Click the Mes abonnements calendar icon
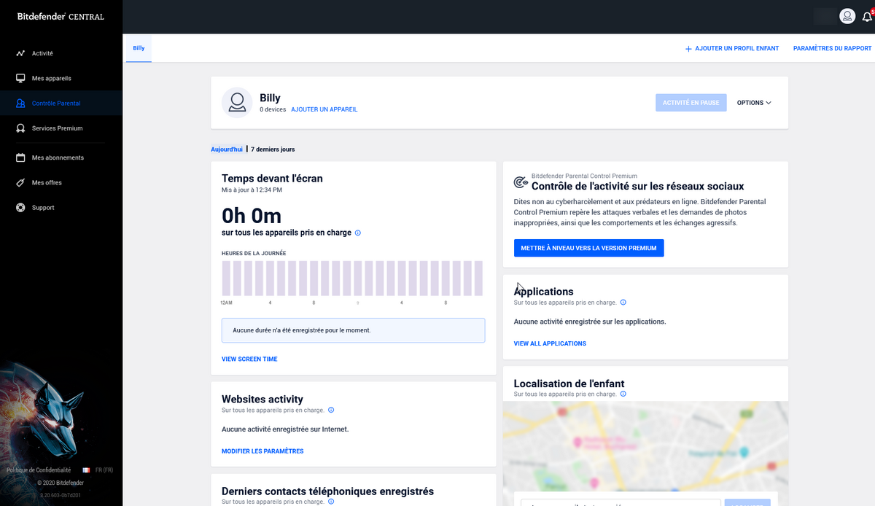 tap(20, 157)
